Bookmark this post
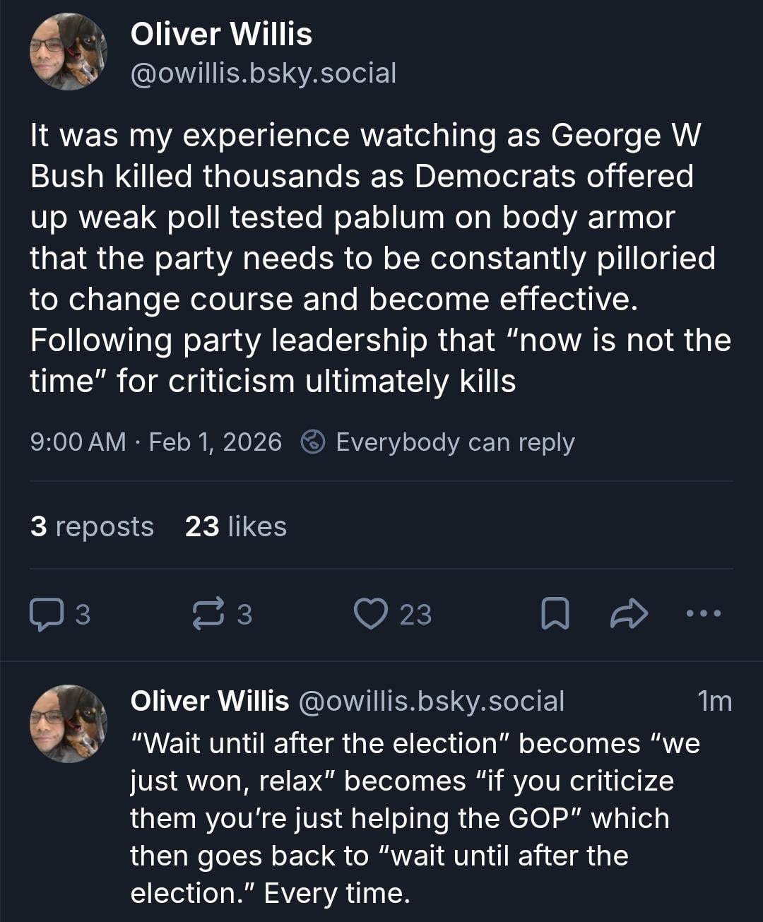763x922 pixels. pos(555,614)
